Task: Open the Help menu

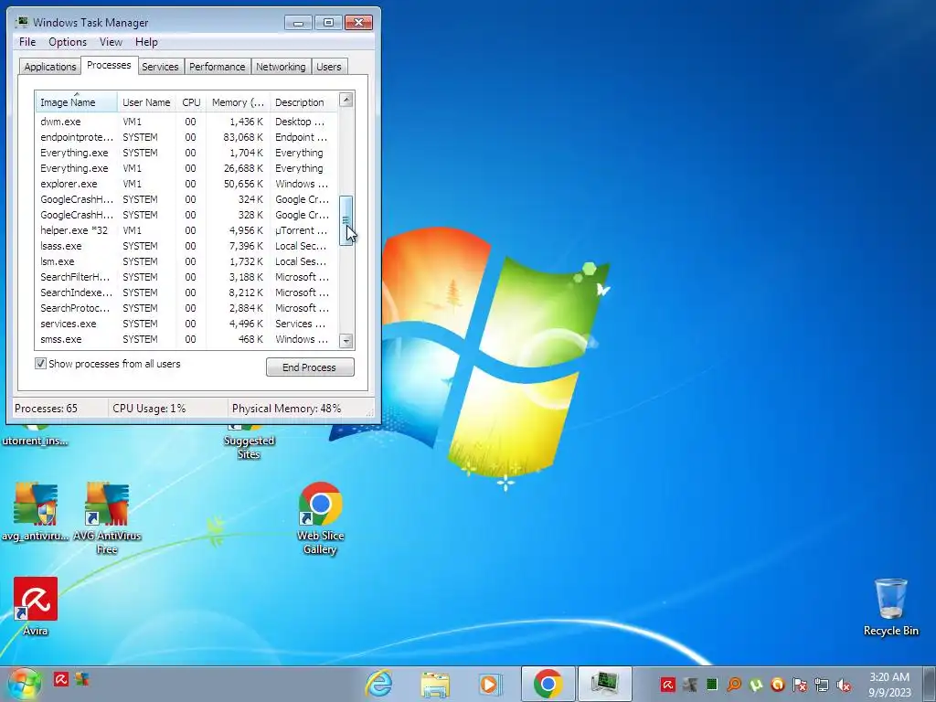Action: [x=146, y=42]
